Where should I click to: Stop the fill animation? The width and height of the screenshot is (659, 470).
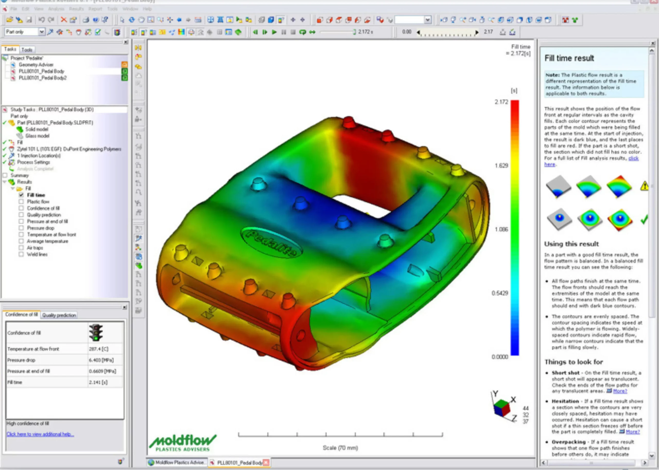point(293,32)
